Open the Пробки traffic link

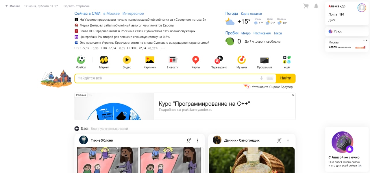(x=232, y=33)
